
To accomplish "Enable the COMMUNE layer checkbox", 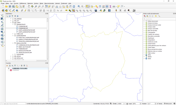I will 9,70.
